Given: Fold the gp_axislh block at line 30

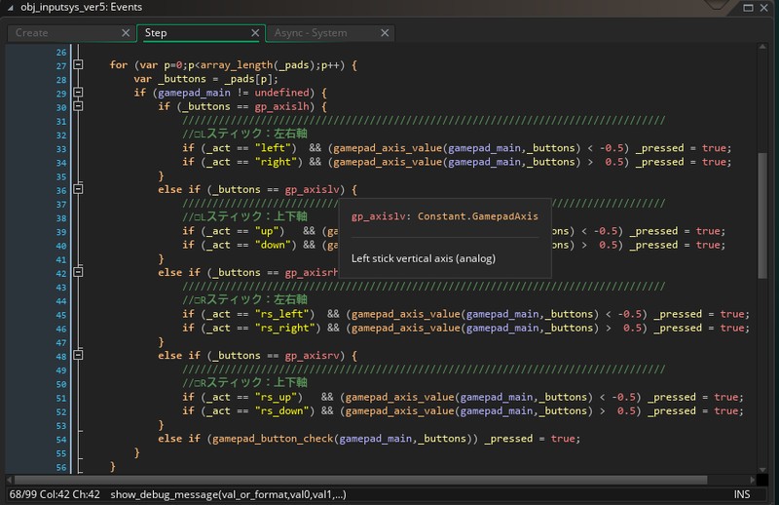Looking at the screenshot, I should point(78,107).
